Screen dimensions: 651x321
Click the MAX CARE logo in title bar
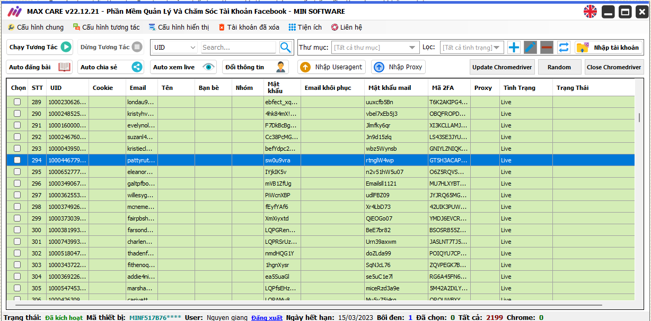[14, 12]
